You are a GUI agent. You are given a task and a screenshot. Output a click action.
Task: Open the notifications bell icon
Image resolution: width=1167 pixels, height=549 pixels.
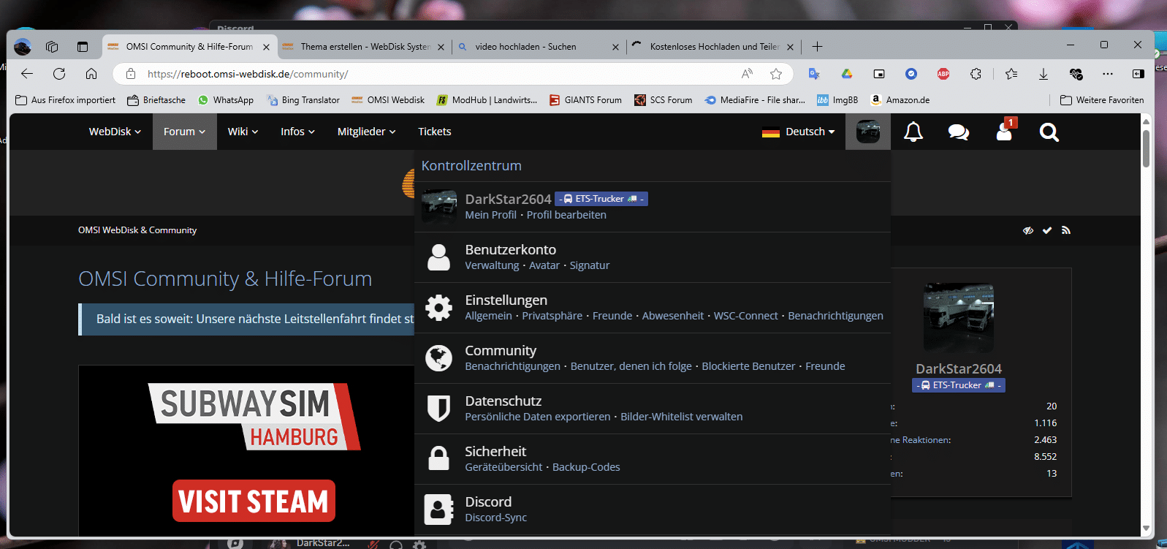click(913, 132)
